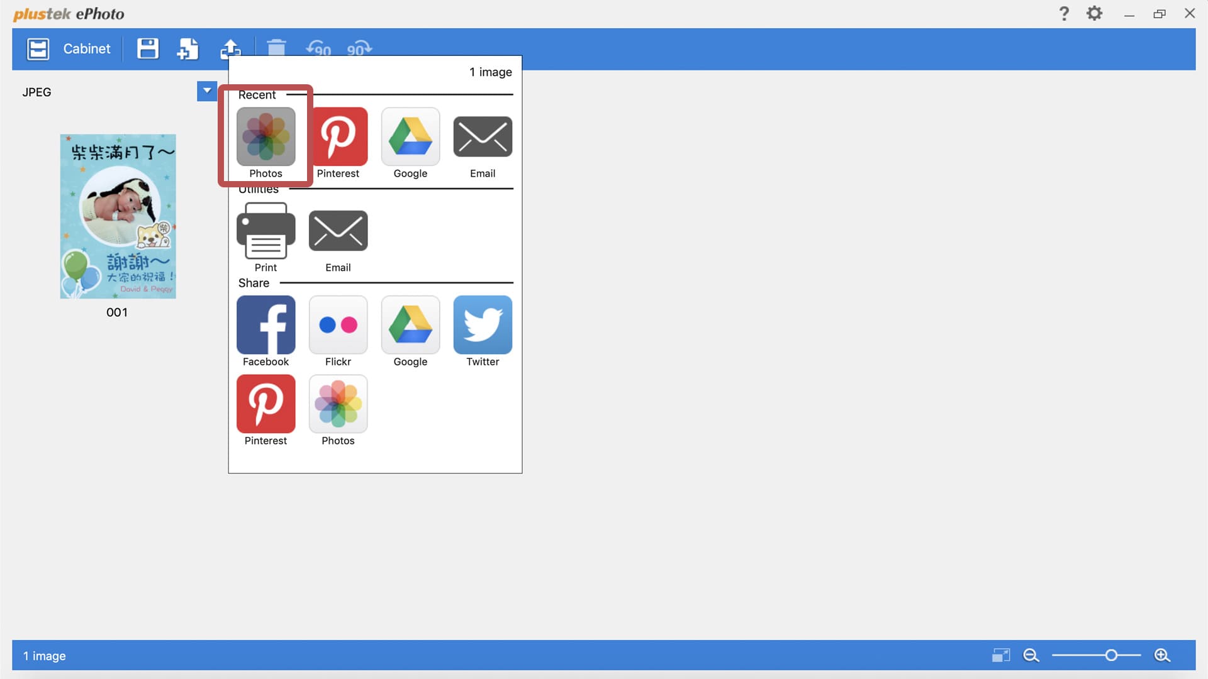The image size is (1208, 679).
Task: Share to Google Drive in Share section
Action: click(410, 331)
